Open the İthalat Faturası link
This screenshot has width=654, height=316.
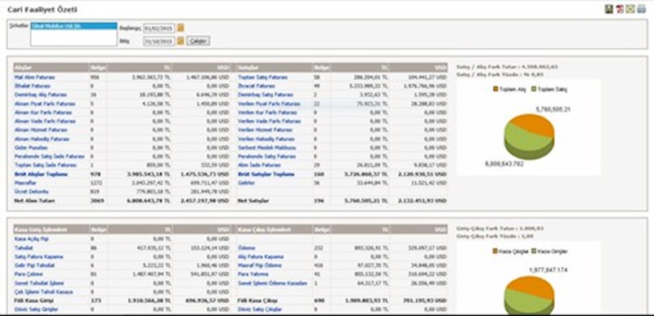point(32,87)
